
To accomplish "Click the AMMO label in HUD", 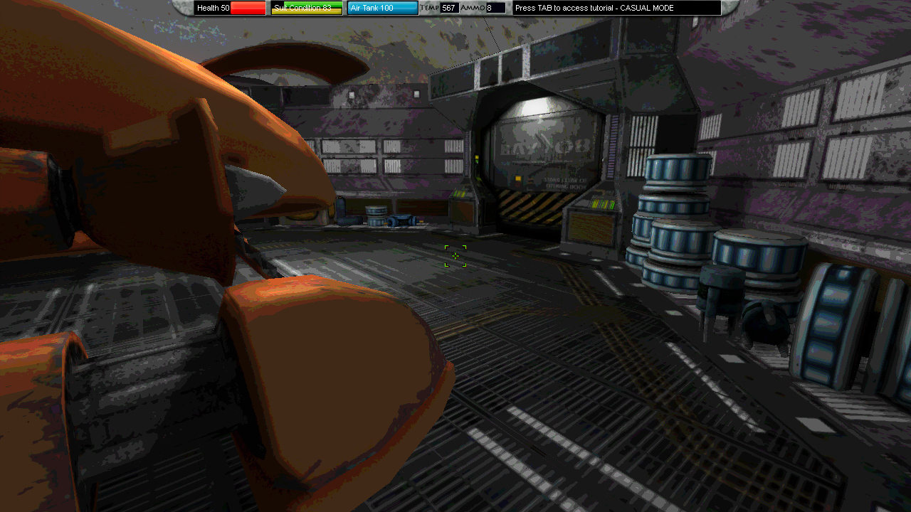I will (x=472, y=8).
